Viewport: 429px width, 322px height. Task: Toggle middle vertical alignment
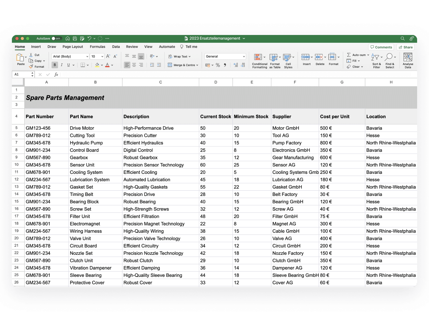click(x=134, y=56)
